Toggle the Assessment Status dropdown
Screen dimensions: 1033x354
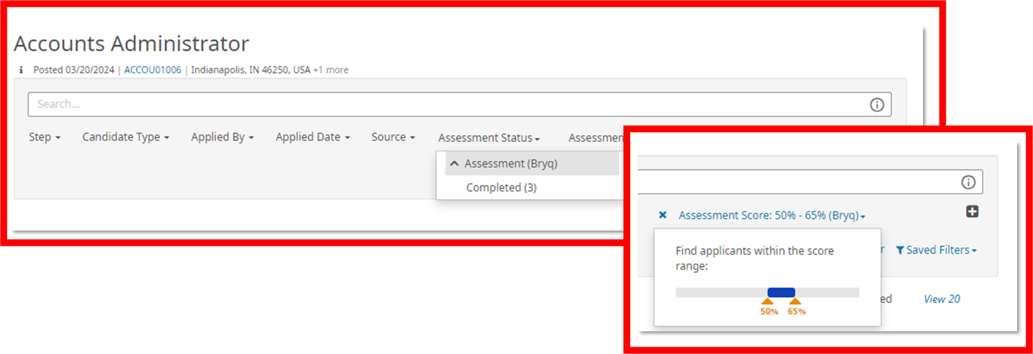coord(489,138)
